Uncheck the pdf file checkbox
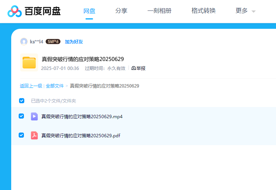Image resolution: width=276 pixels, height=190 pixels. point(21,135)
